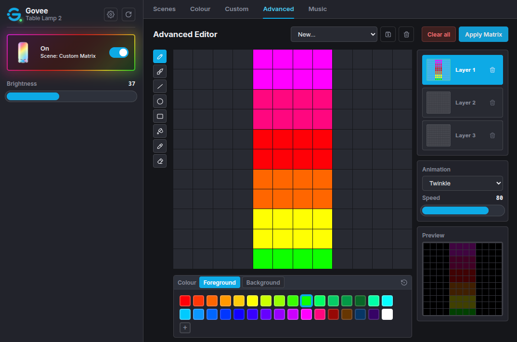Delete Layer 1 with trash icon

492,70
